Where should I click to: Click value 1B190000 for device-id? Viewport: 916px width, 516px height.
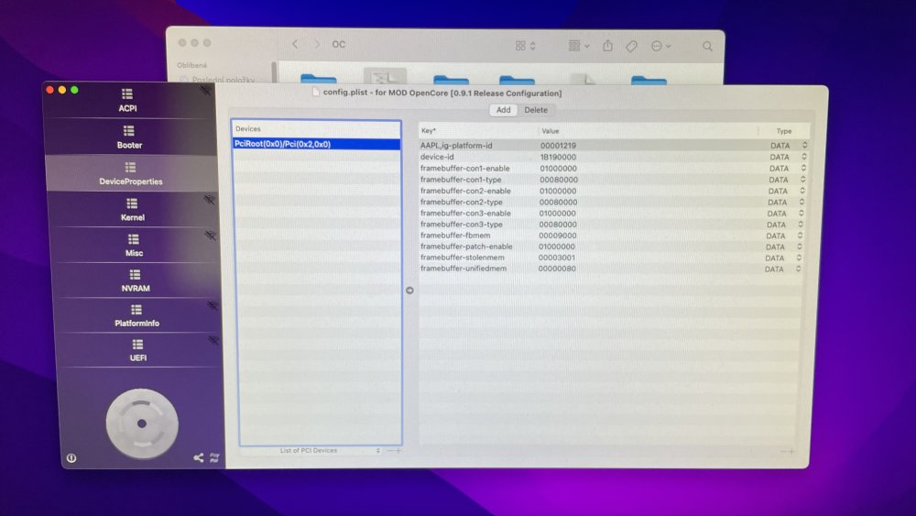coord(558,157)
